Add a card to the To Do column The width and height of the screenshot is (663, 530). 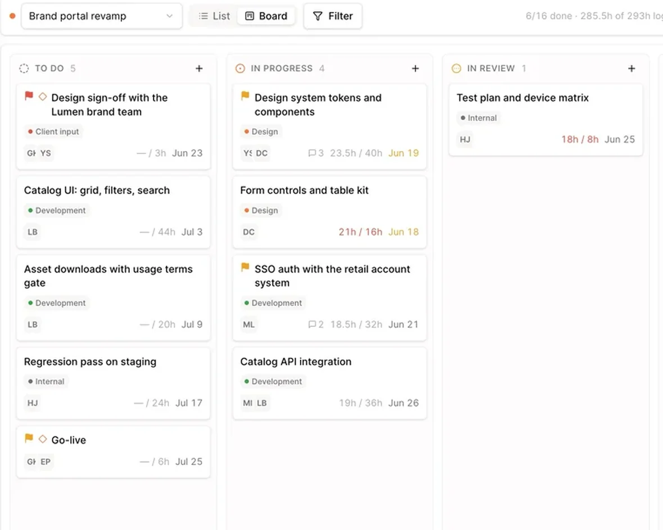pyautogui.click(x=199, y=68)
